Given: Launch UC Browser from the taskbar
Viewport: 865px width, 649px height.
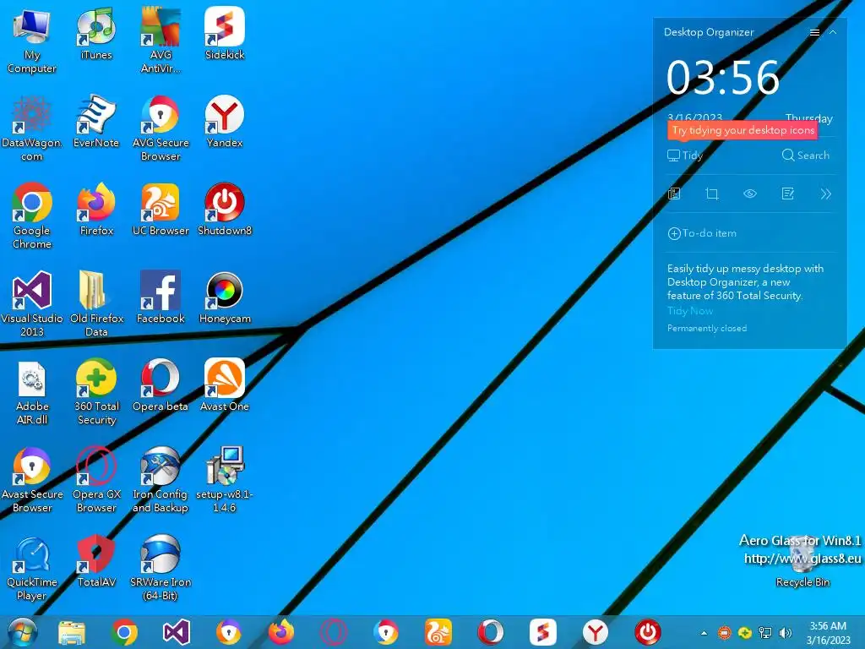Looking at the screenshot, I should tap(438, 632).
